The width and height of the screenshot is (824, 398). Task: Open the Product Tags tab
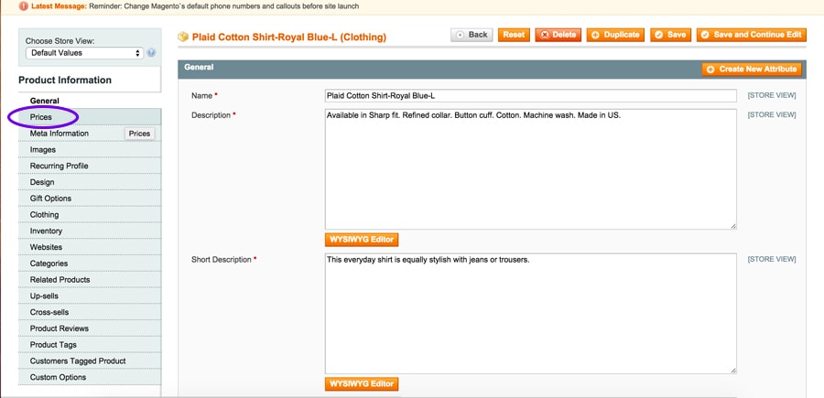[x=90, y=345]
